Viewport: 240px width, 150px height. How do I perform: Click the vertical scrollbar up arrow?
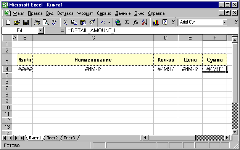coord(235,40)
